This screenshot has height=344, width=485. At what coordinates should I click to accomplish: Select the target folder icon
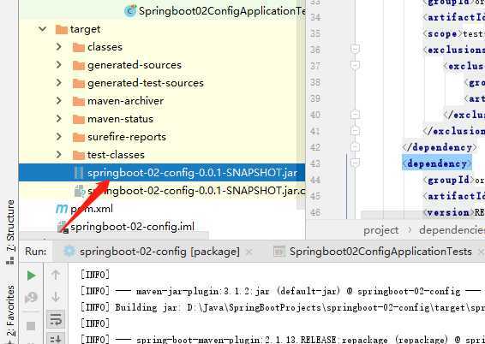pyautogui.click(x=61, y=30)
